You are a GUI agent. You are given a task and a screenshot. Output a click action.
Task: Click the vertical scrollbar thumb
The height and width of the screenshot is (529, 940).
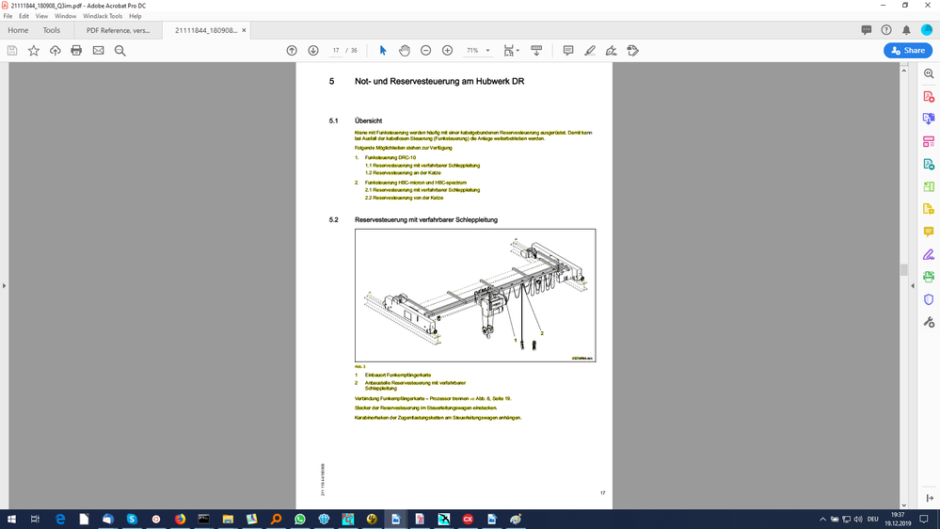(x=904, y=270)
